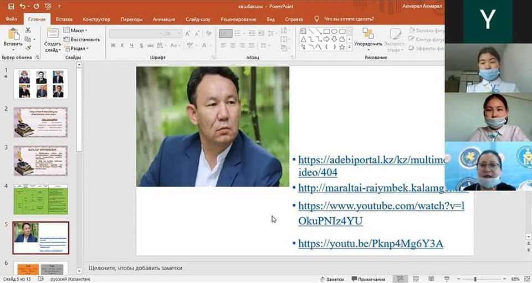Screen dimensions: 532x283
Task: Open the font size dropdown
Action: click(x=180, y=34)
